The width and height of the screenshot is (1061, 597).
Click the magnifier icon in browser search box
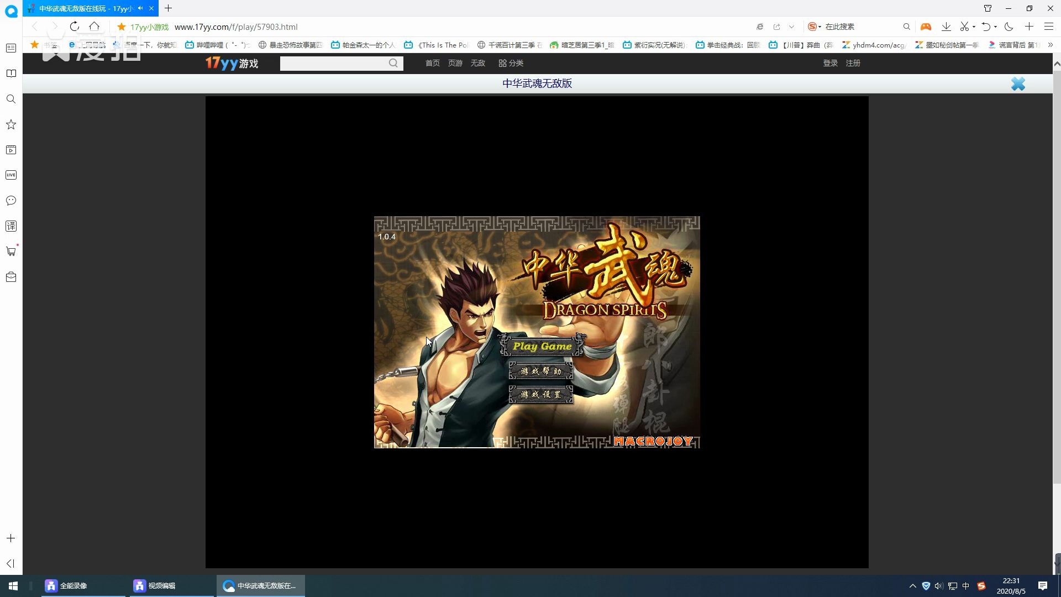pos(906,27)
